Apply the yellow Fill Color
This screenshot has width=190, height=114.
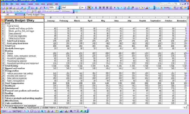(x=142, y=8)
